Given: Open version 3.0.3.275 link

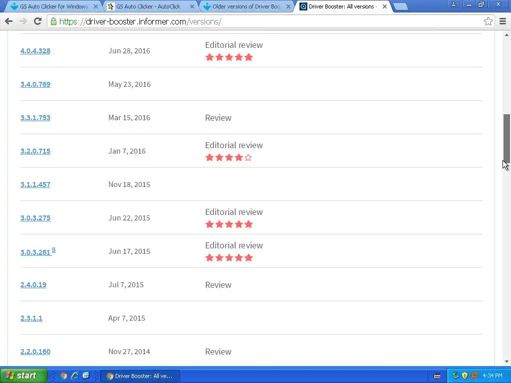Looking at the screenshot, I should (x=35, y=218).
